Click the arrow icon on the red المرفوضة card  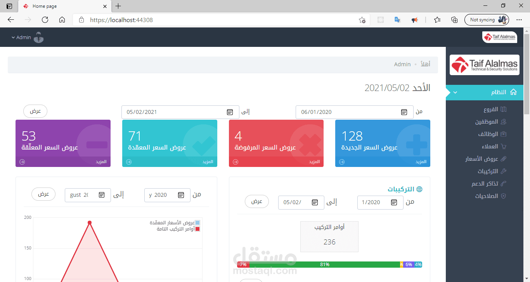pyautogui.click(x=235, y=162)
